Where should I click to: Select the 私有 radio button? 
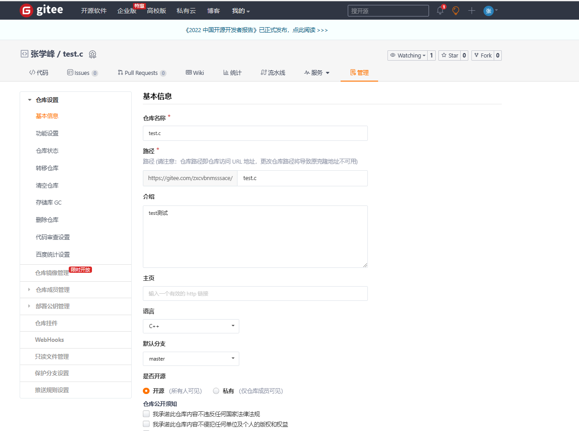[x=216, y=391]
